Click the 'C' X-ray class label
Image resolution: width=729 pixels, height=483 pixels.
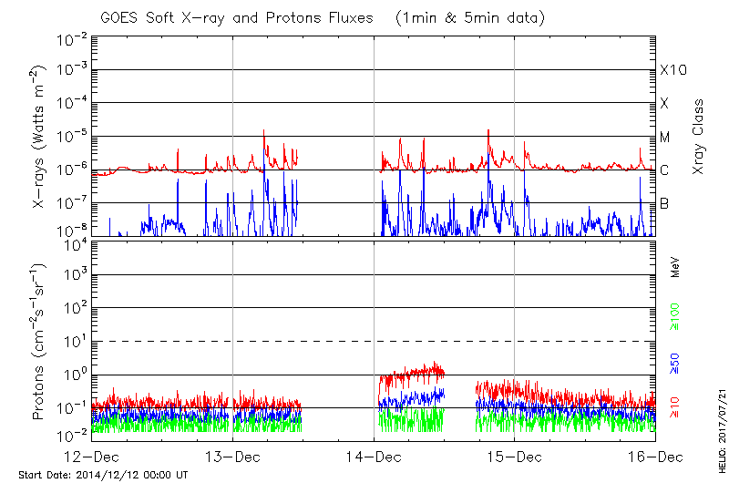click(x=664, y=170)
